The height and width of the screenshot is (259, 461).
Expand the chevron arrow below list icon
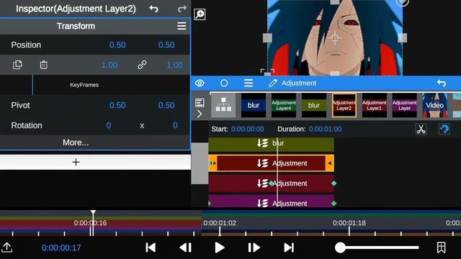(200, 114)
